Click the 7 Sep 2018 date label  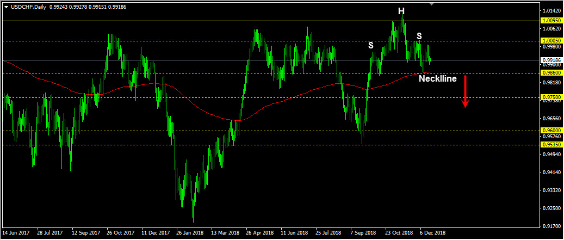[x=364, y=232]
